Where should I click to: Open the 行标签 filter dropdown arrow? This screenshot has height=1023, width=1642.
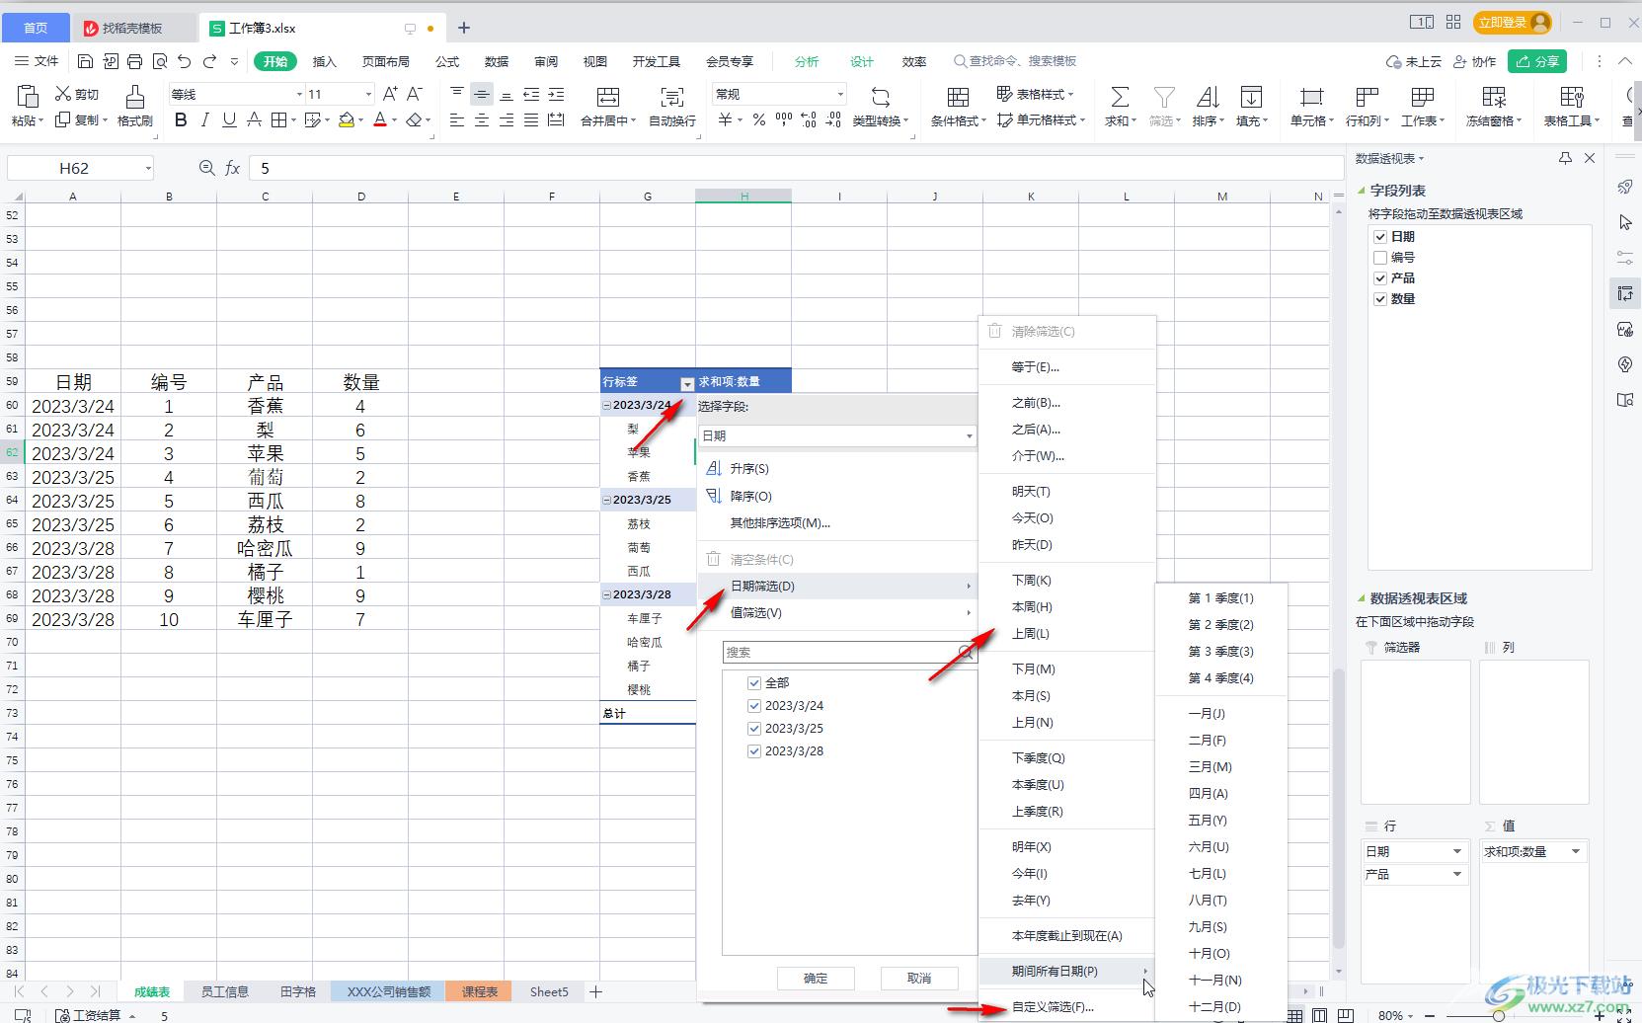[687, 383]
